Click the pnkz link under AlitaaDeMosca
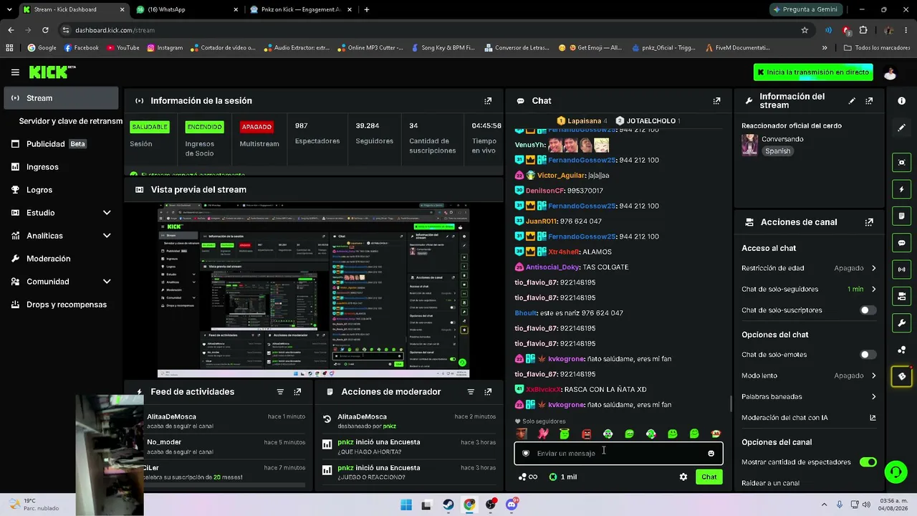Screen dimensions: 917x516 pyautogui.click(x=389, y=426)
